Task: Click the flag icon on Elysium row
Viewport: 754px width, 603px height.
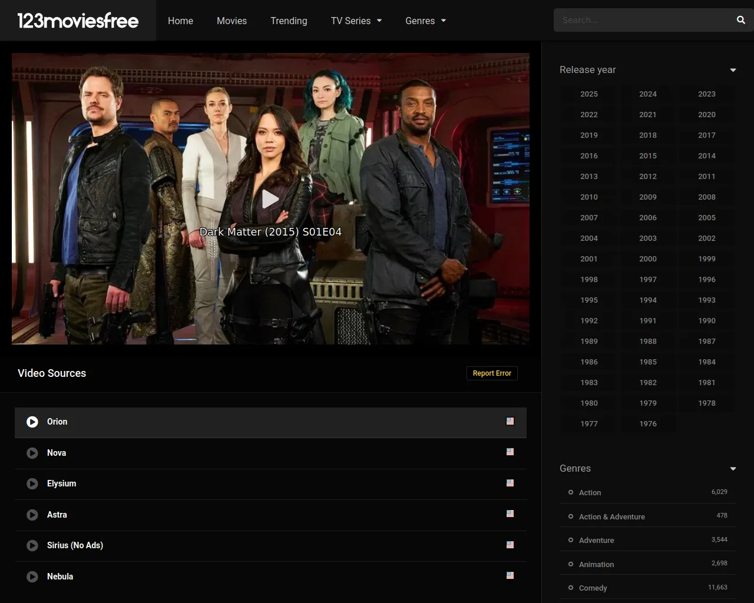Action: [510, 483]
